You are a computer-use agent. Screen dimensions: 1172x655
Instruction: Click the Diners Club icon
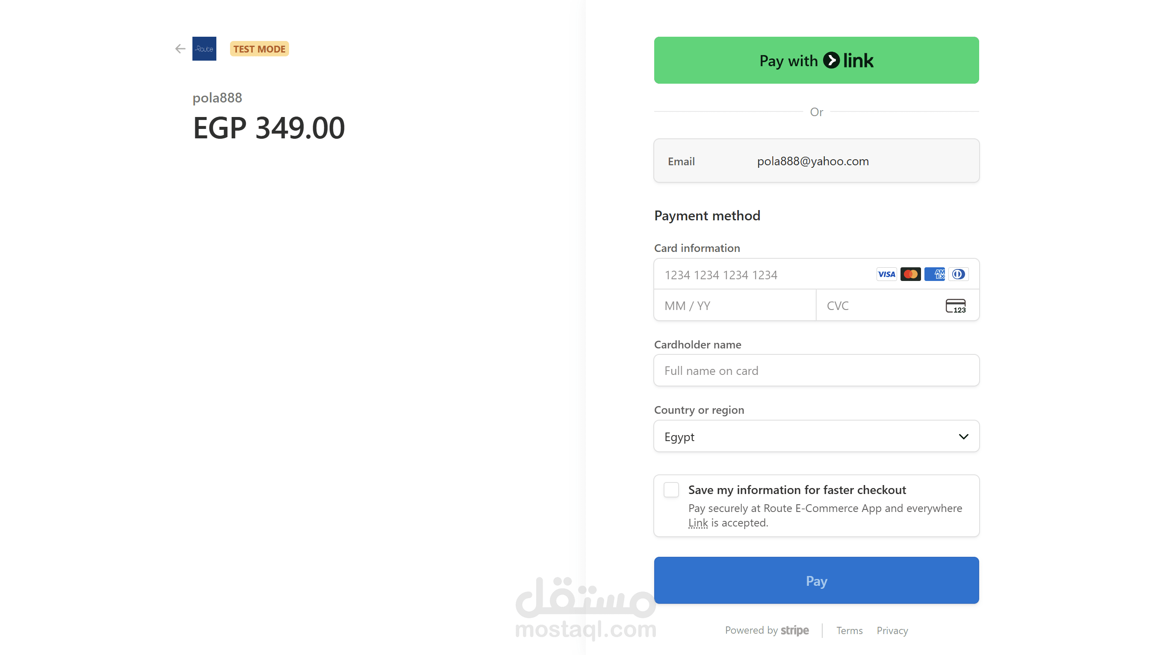(x=958, y=275)
